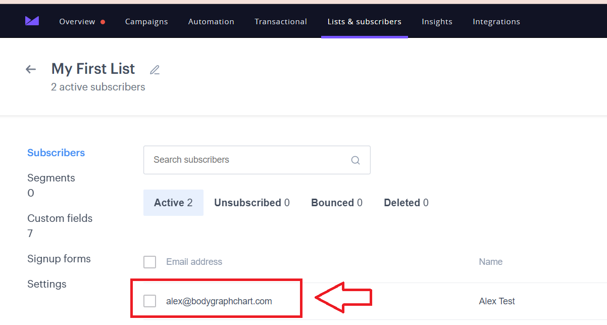Open the Campaigns menu item
Viewport: 607px width, 325px height.
pyautogui.click(x=146, y=21)
